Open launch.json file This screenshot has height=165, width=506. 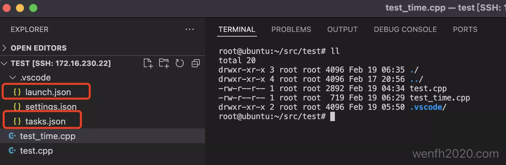tap(48, 92)
